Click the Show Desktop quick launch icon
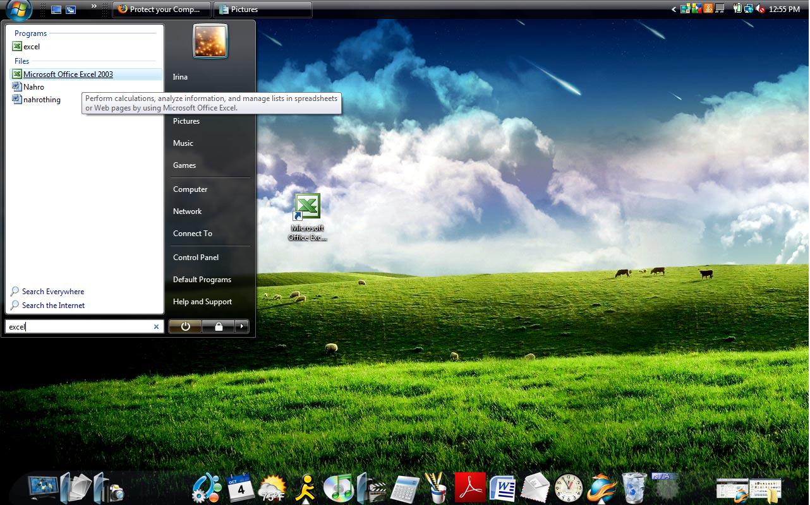 click(x=56, y=9)
